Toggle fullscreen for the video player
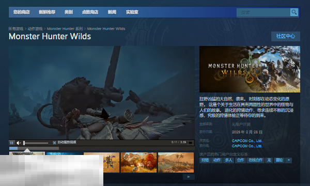The height and width of the screenshot is (186, 310). [190, 143]
